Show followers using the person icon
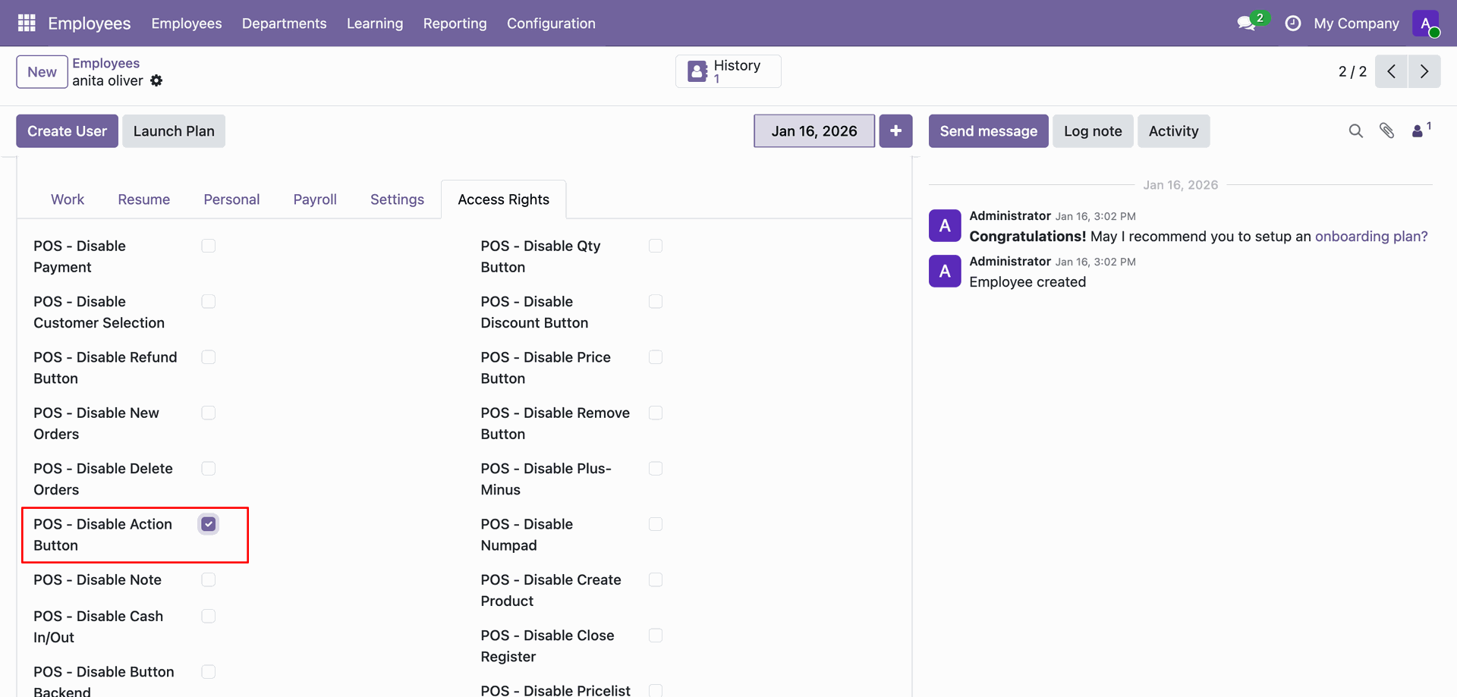The image size is (1457, 697). coord(1418,131)
